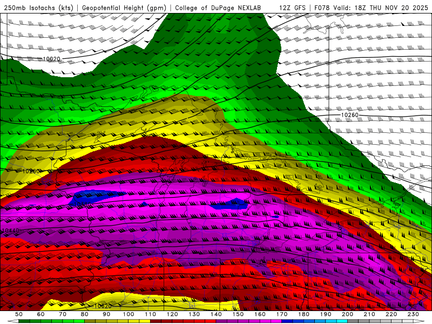Click the 70 kt label on the color scale
Screen dimensions: 432x324
63,314
